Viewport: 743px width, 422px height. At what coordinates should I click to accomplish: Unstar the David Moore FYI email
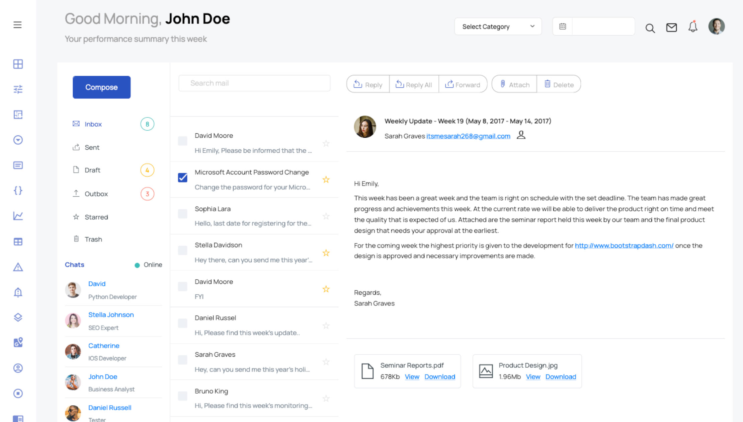(x=326, y=289)
